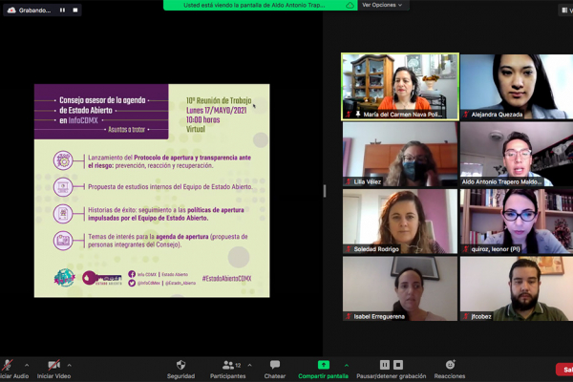Screen dimensions: 573x382
Task: Click the slide title Consejo asesor de la agenda
Action: pyautogui.click(x=102, y=100)
